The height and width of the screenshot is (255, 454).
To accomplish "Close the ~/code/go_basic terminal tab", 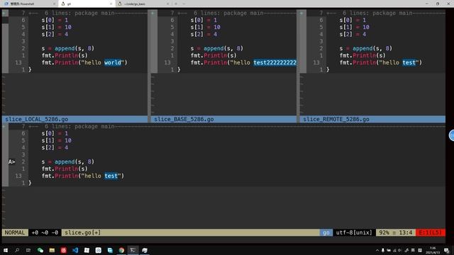I will (x=167, y=4).
